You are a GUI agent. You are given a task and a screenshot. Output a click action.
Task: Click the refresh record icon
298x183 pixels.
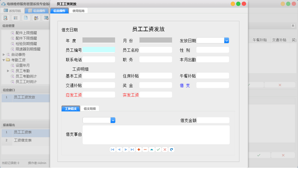pos(171,149)
